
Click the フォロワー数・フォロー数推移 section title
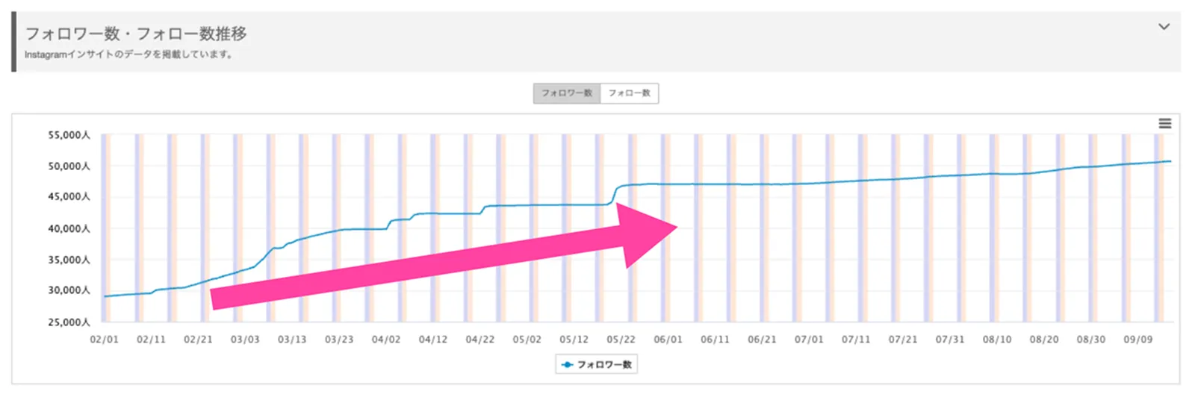coord(136,34)
